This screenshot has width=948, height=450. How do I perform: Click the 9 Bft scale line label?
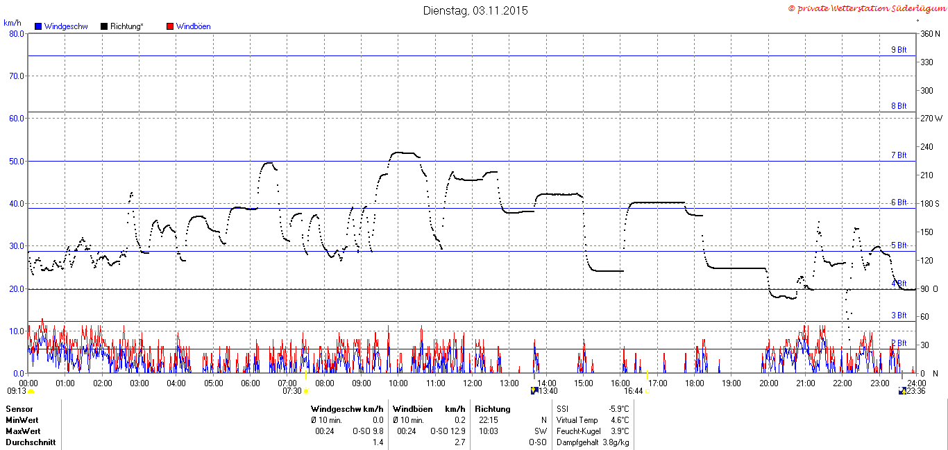899,50
